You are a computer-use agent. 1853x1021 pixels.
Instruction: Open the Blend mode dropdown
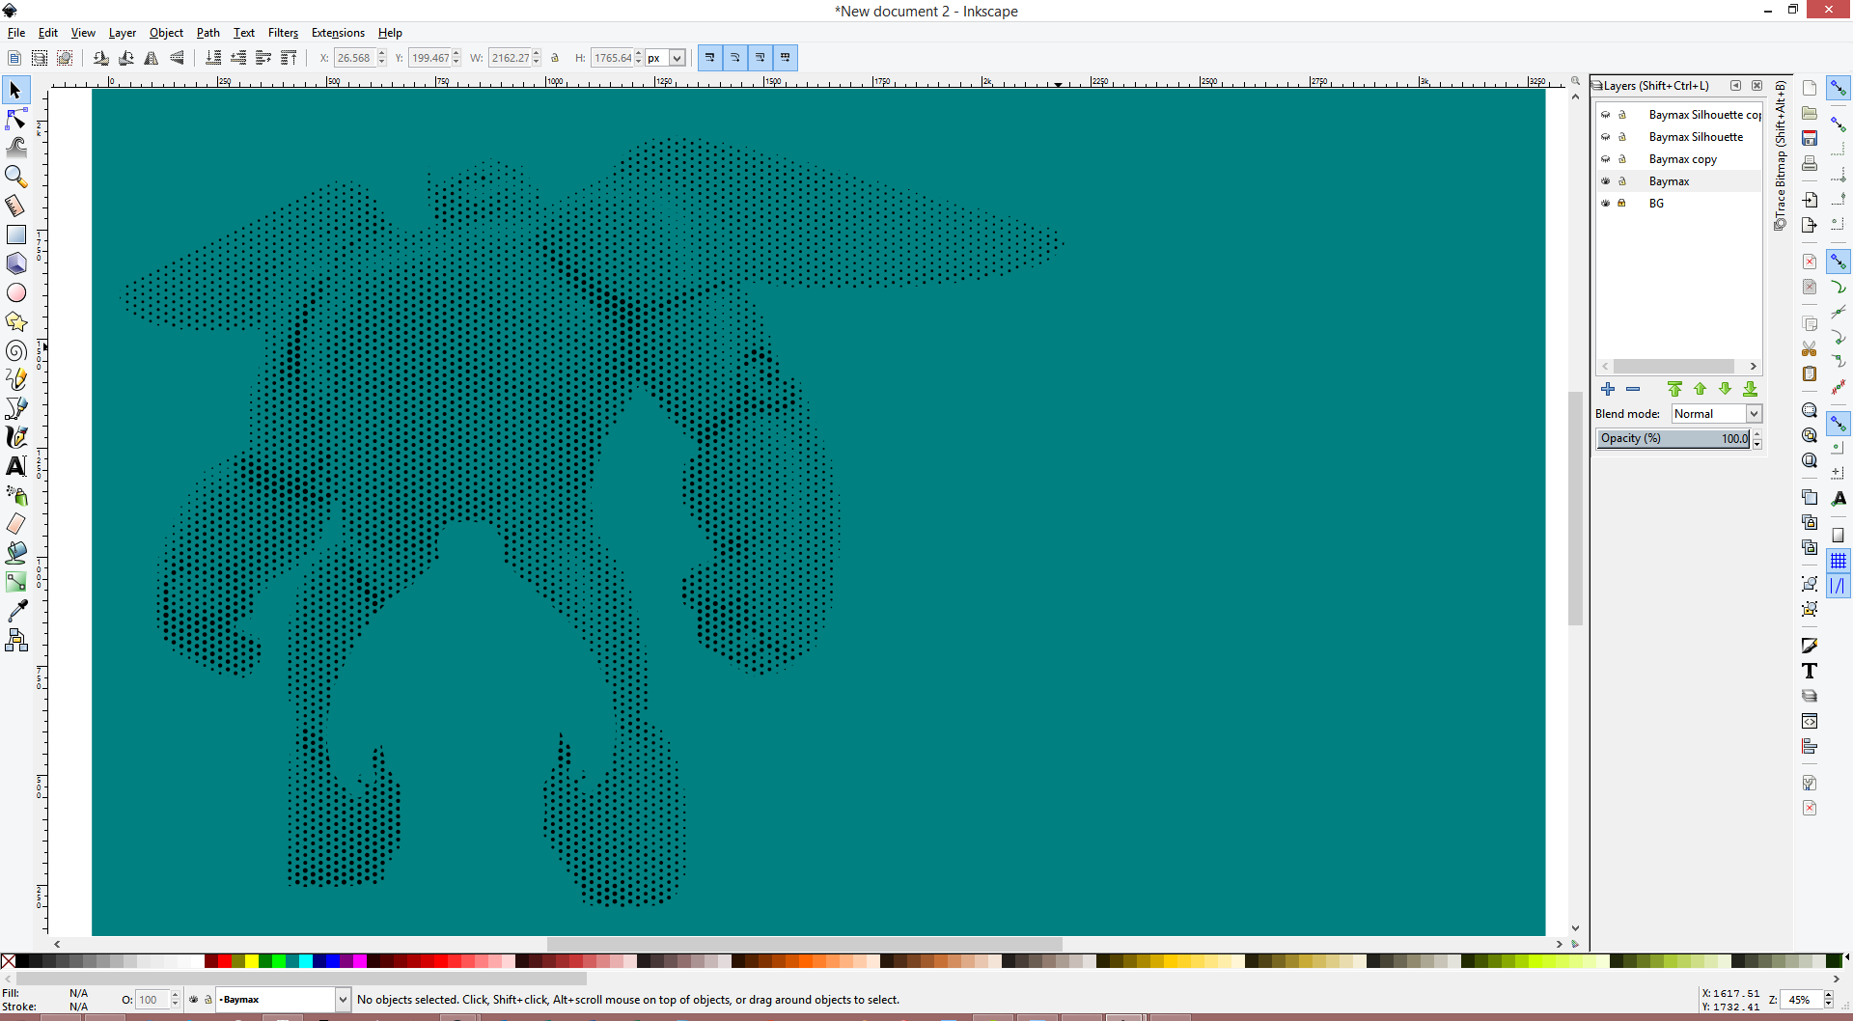pyautogui.click(x=1717, y=414)
